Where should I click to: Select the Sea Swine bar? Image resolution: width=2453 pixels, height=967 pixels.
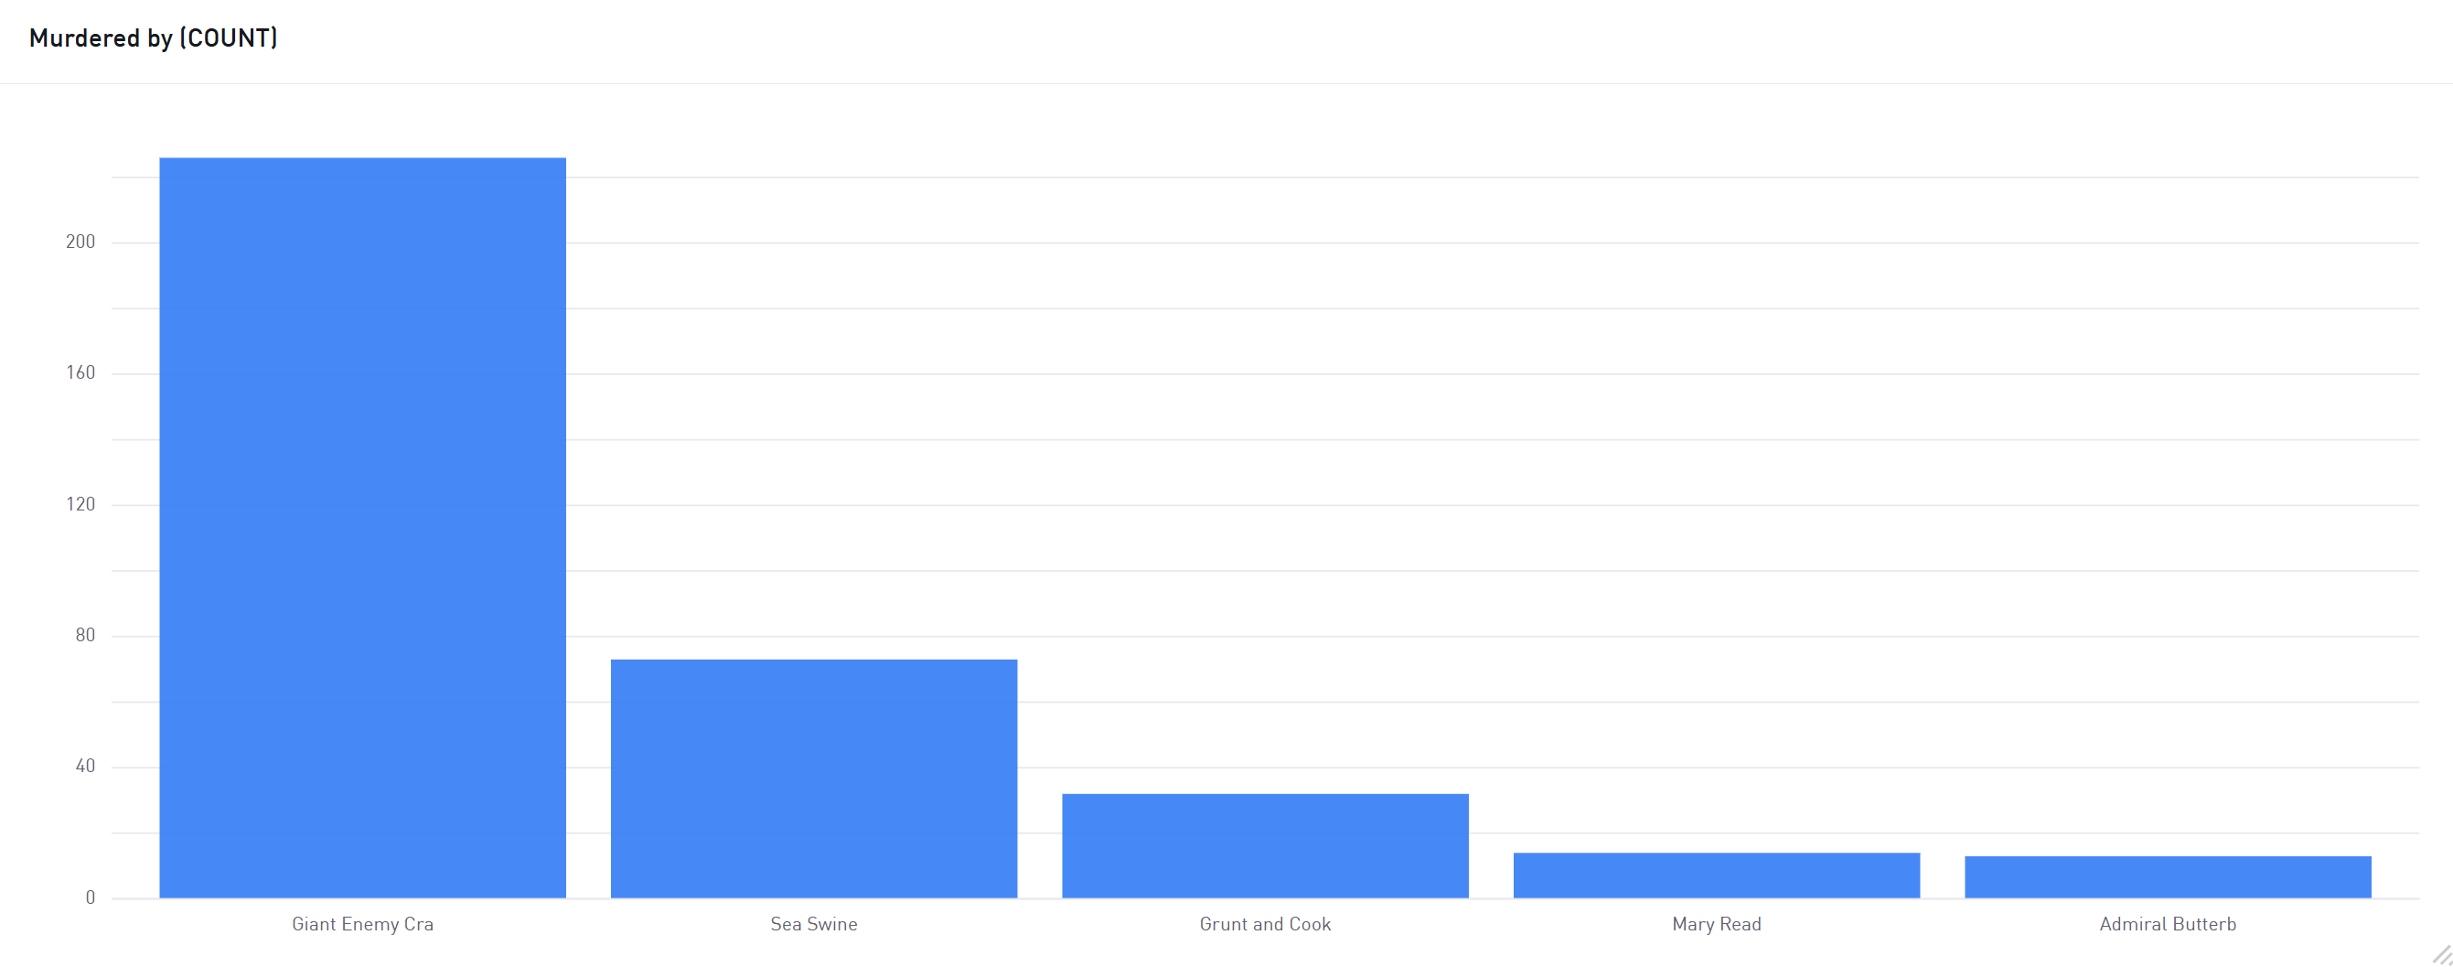tap(813, 779)
